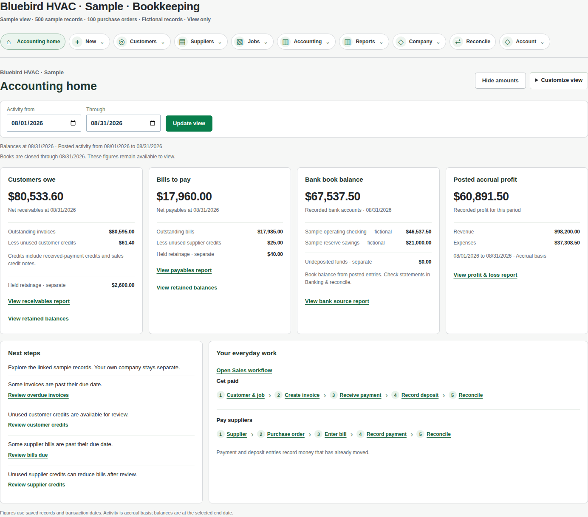Click Open Sales workflow link
588x517 pixels.
[x=244, y=371]
